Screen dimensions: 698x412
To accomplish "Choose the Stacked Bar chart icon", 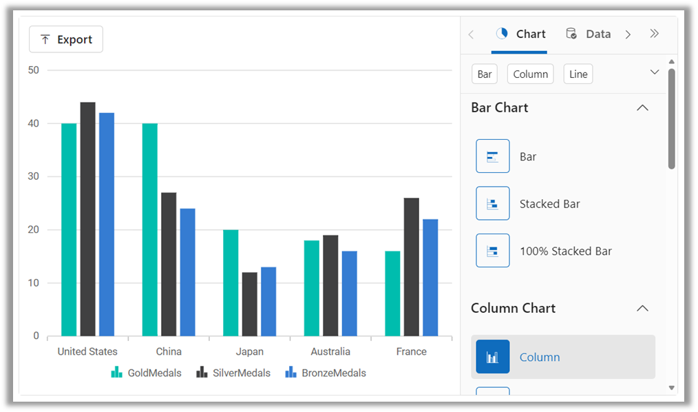I will coord(492,203).
